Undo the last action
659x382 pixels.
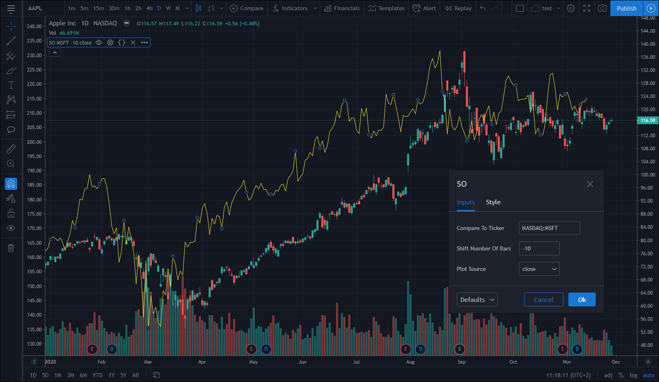click(x=483, y=8)
